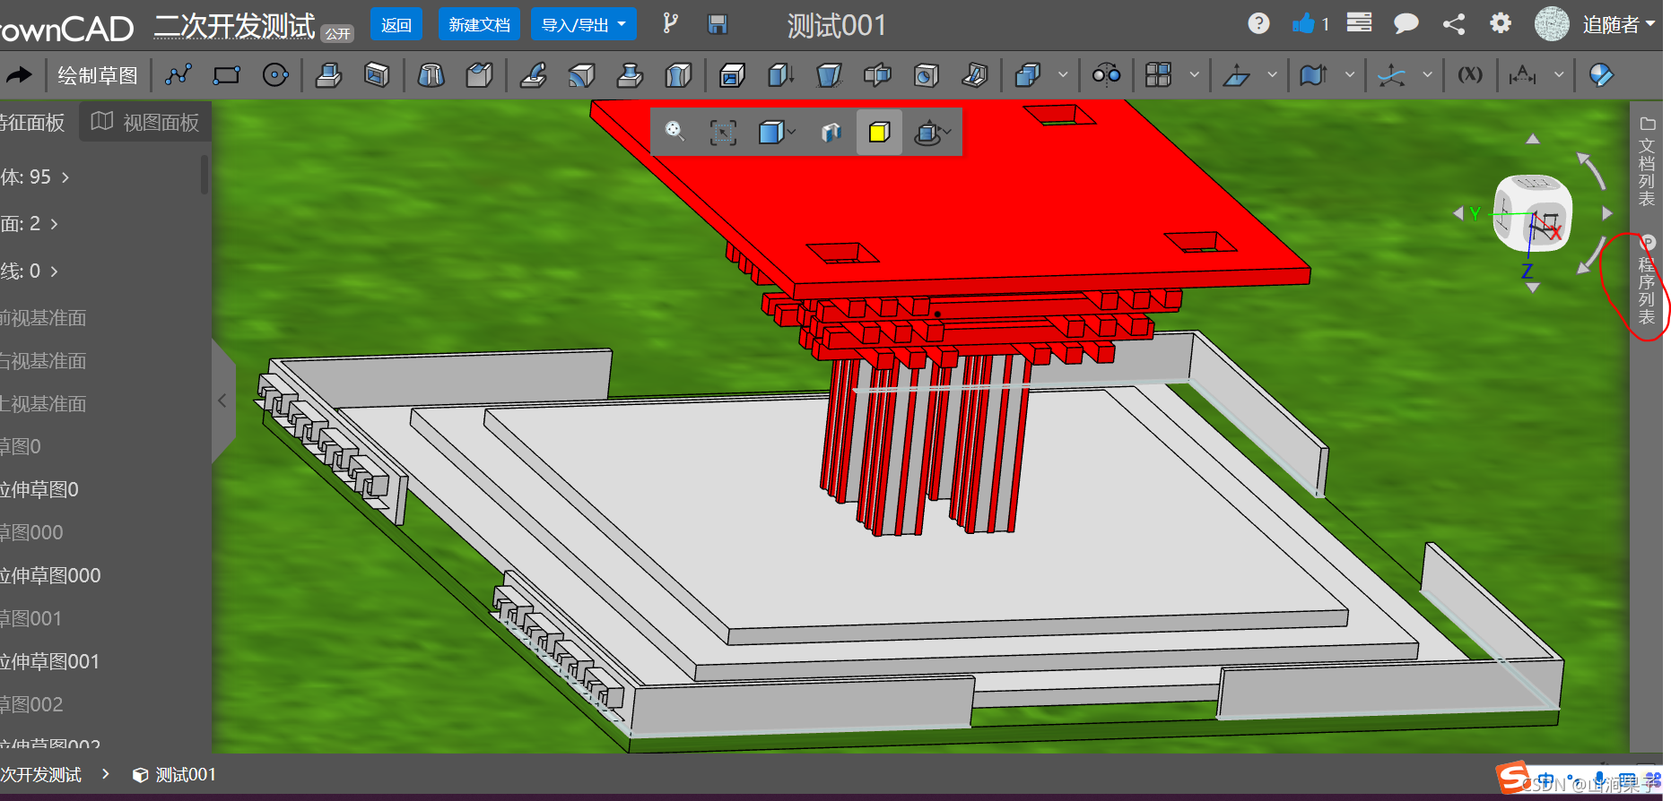1671x801 pixels.
Task: Open the 导入/导出 dropdown
Action: 583,24
